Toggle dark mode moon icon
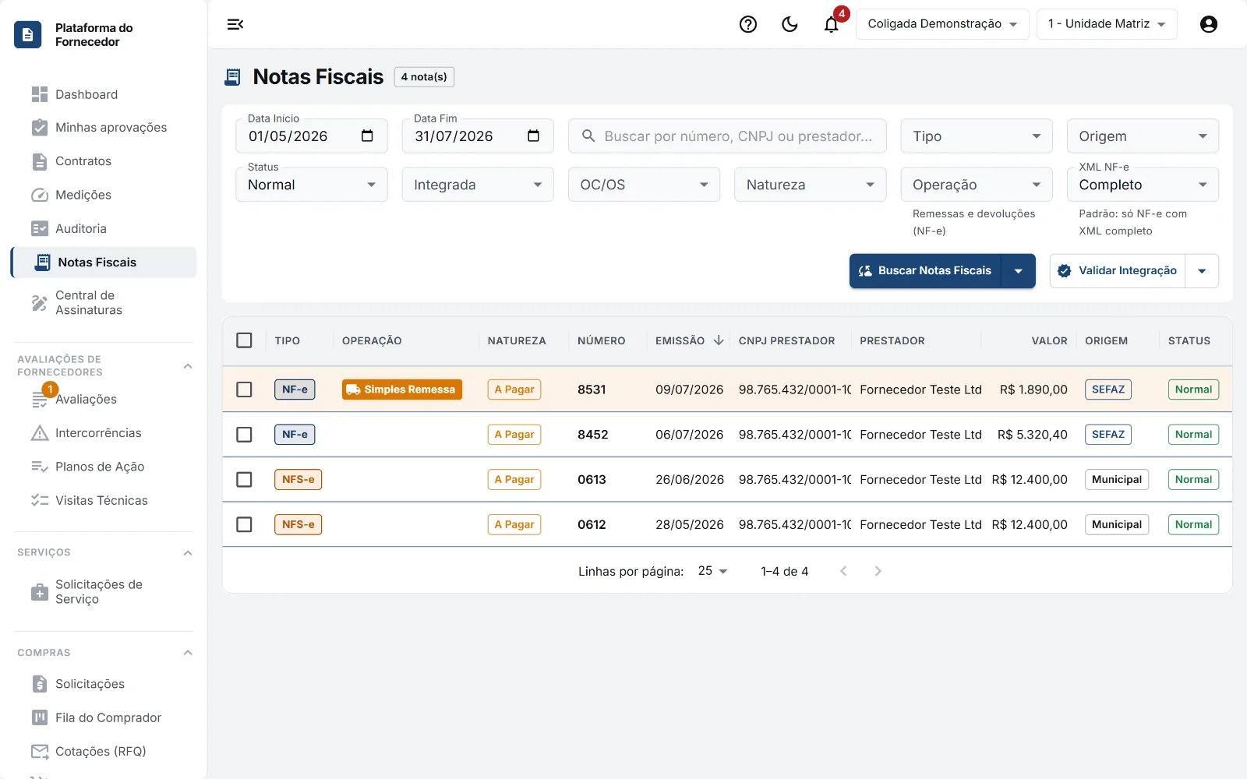Image resolution: width=1247 pixels, height=779 pixels. 790,24
